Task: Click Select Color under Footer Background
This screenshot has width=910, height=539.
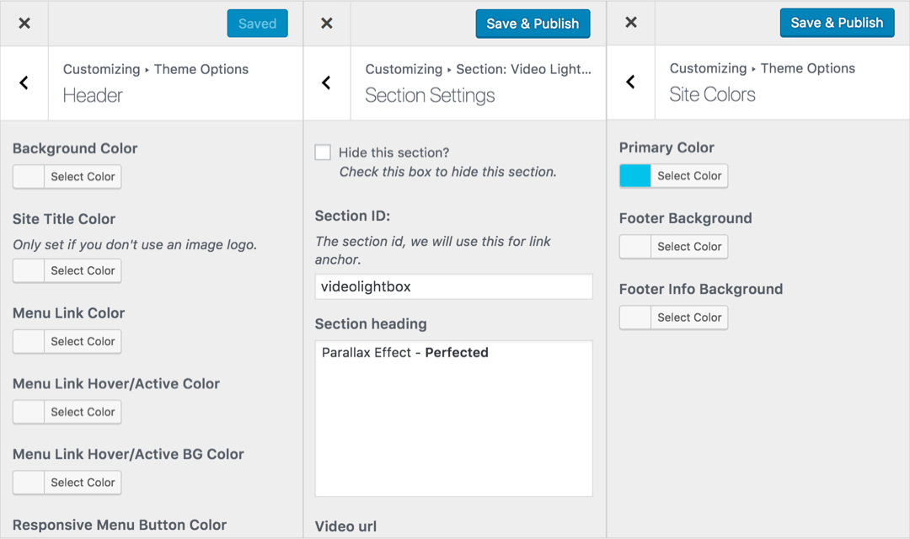Action: pyautogui.click(x=689, y=247)
